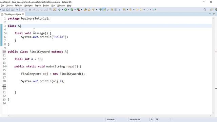
Task: Click the maximize editor area icon
Action: click(214, 14)
